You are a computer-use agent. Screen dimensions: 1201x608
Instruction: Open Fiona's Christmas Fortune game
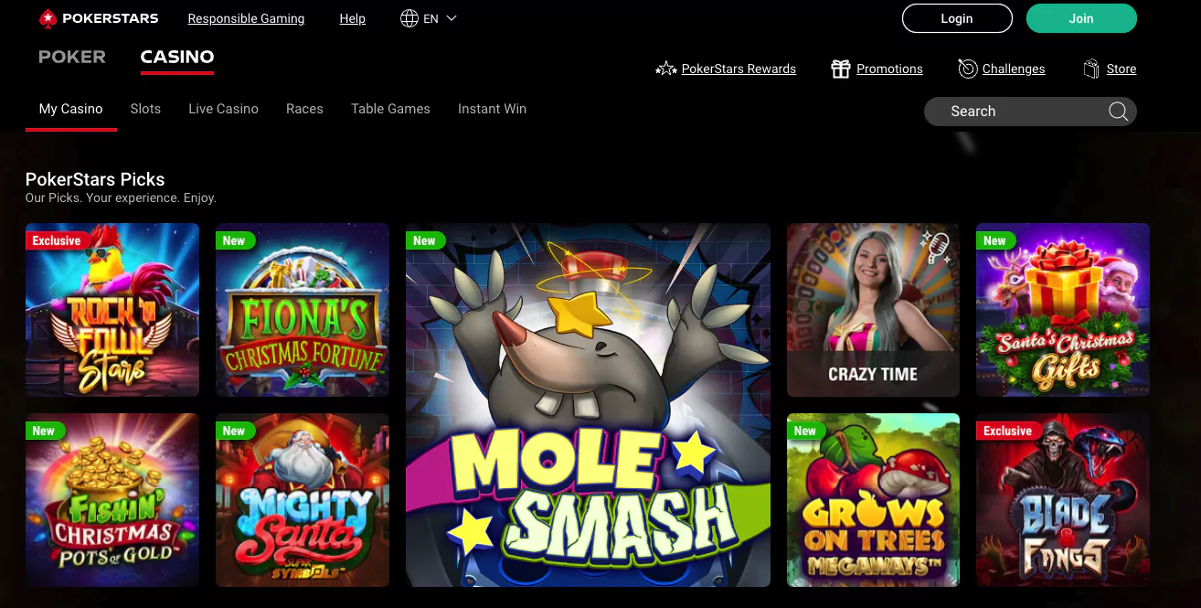tap(303, 310)
